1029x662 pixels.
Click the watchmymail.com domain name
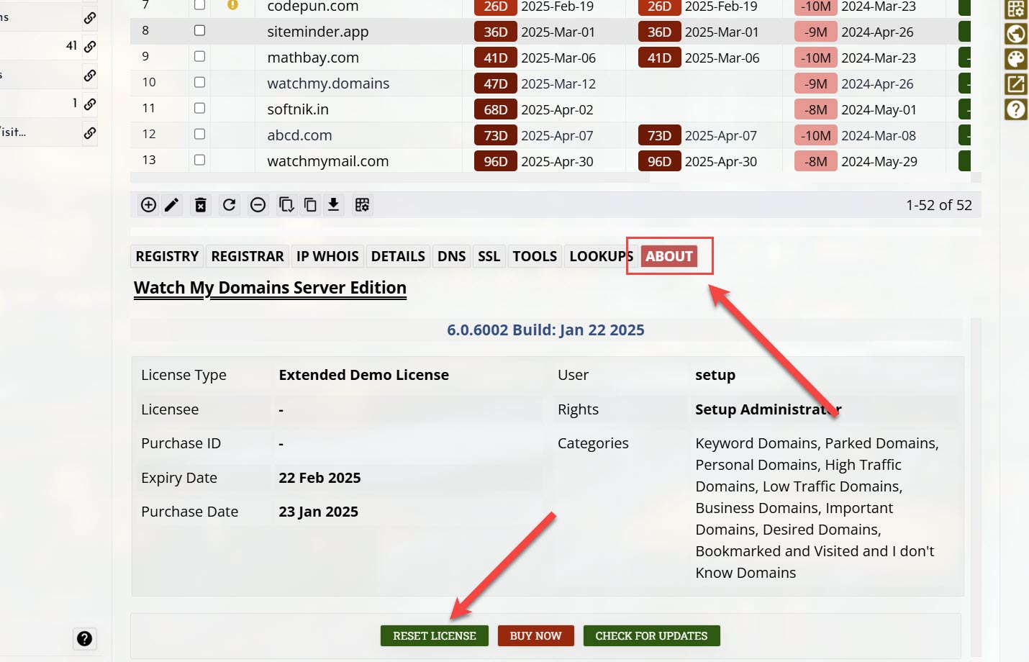[x=327, y=161]
